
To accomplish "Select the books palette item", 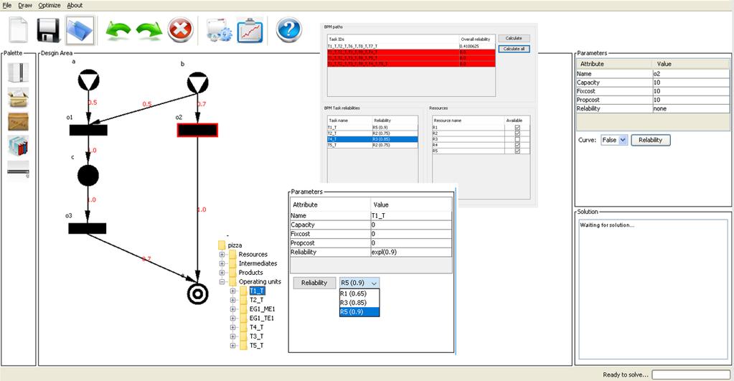I will click(x=18, y=146).
